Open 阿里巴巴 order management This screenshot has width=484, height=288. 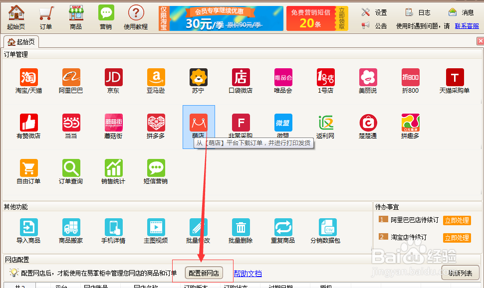coord(71,81)
